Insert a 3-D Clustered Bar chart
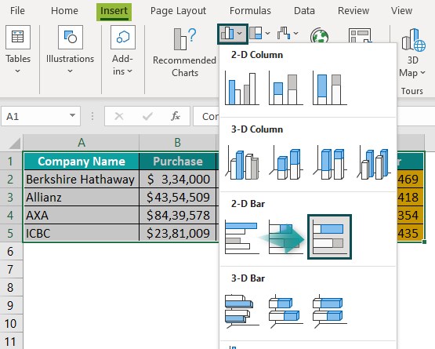The height and width of the screenshot is (349, 435). click(242, 311)
